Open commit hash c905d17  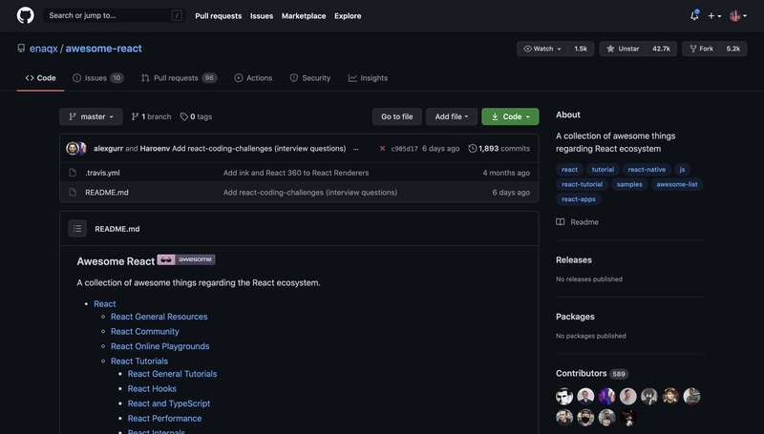click(404, 149)
